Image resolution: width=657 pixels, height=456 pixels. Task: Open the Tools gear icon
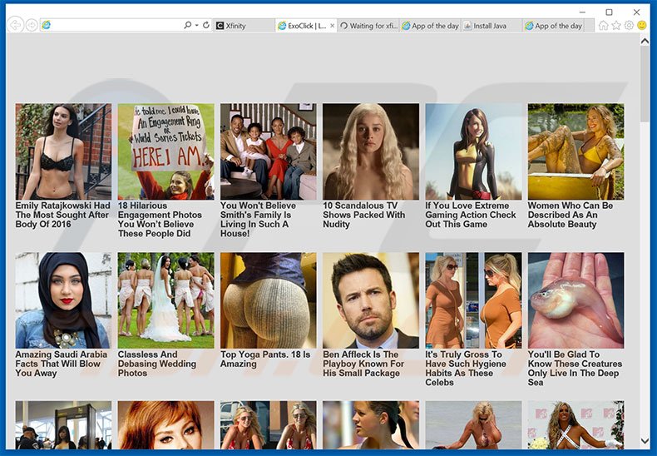(x=629, y=26)
